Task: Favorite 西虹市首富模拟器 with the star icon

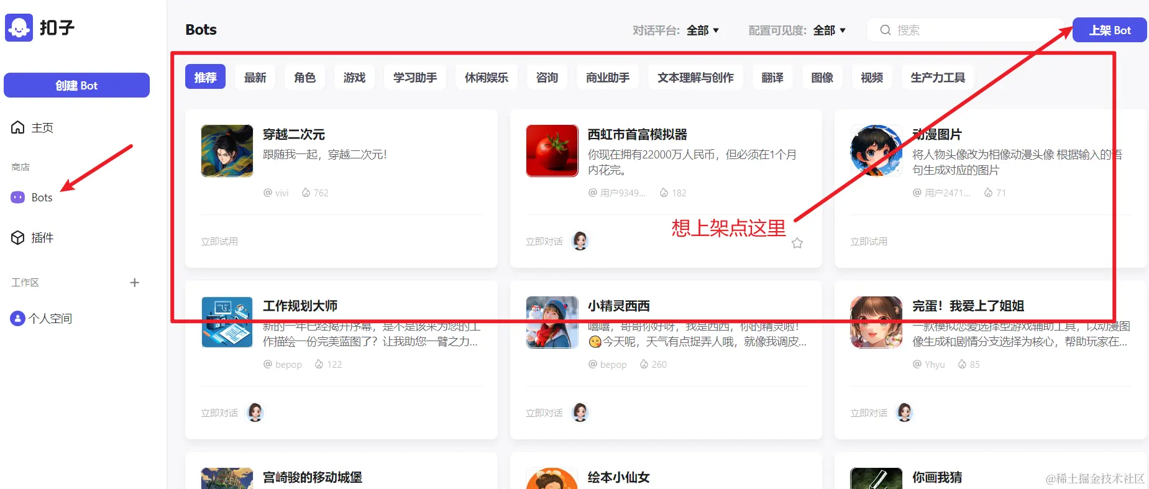Action: pos(797,243)
